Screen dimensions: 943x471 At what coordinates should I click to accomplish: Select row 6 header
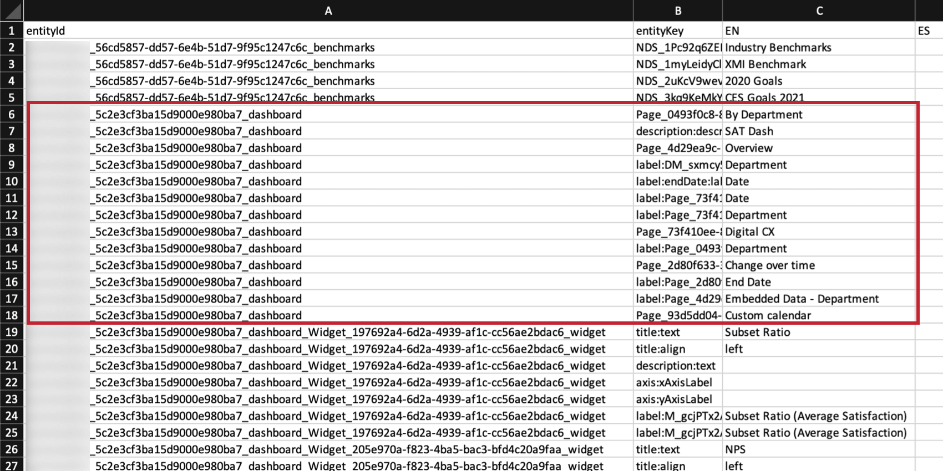pyautogui.click(x=12, y=114)
